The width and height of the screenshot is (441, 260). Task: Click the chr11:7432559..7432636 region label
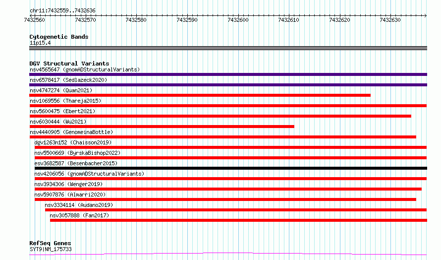62,11
